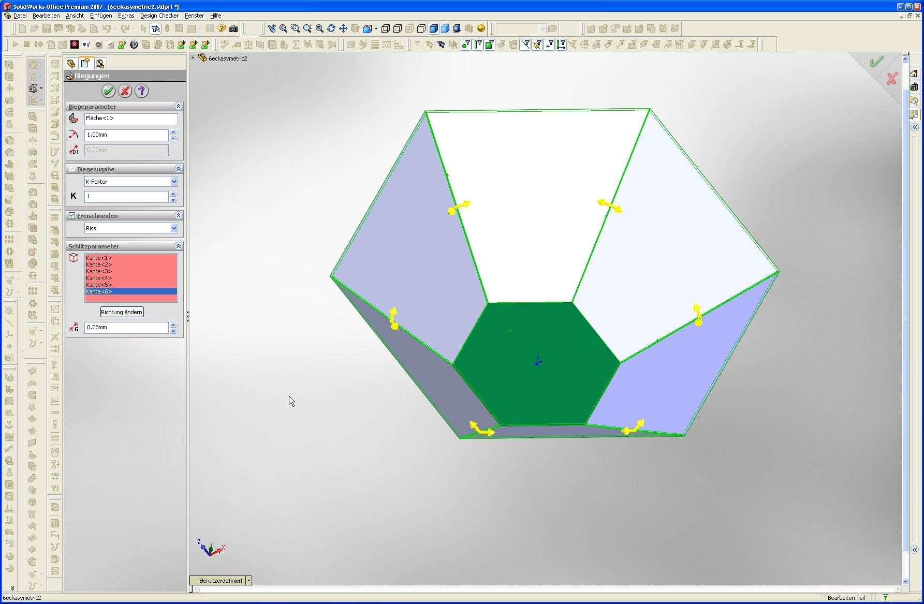Click the camera screenshot icon
Screen dimensions: 924x604
[x=233, y=28]
